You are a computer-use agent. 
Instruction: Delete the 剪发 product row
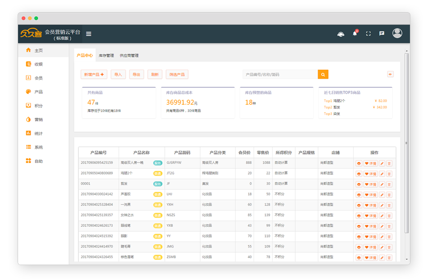tap(389, 184)
